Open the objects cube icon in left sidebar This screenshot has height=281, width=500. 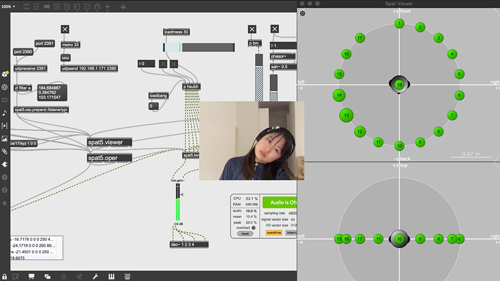pos(5,74)
